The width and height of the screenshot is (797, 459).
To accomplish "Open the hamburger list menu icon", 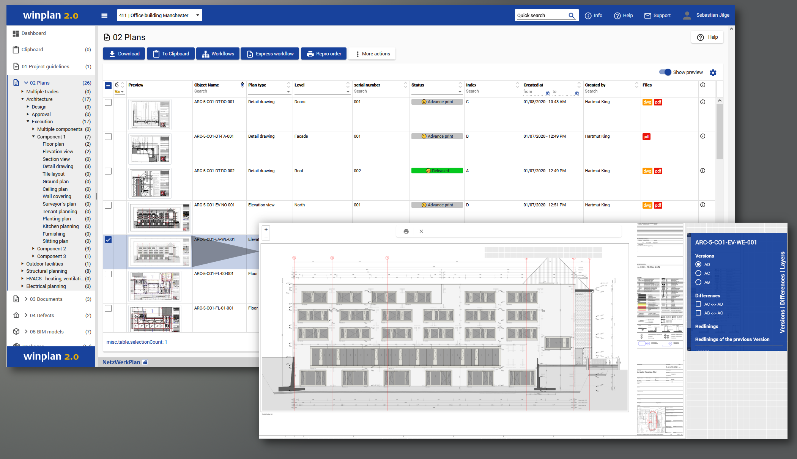I will click(104, 16).
